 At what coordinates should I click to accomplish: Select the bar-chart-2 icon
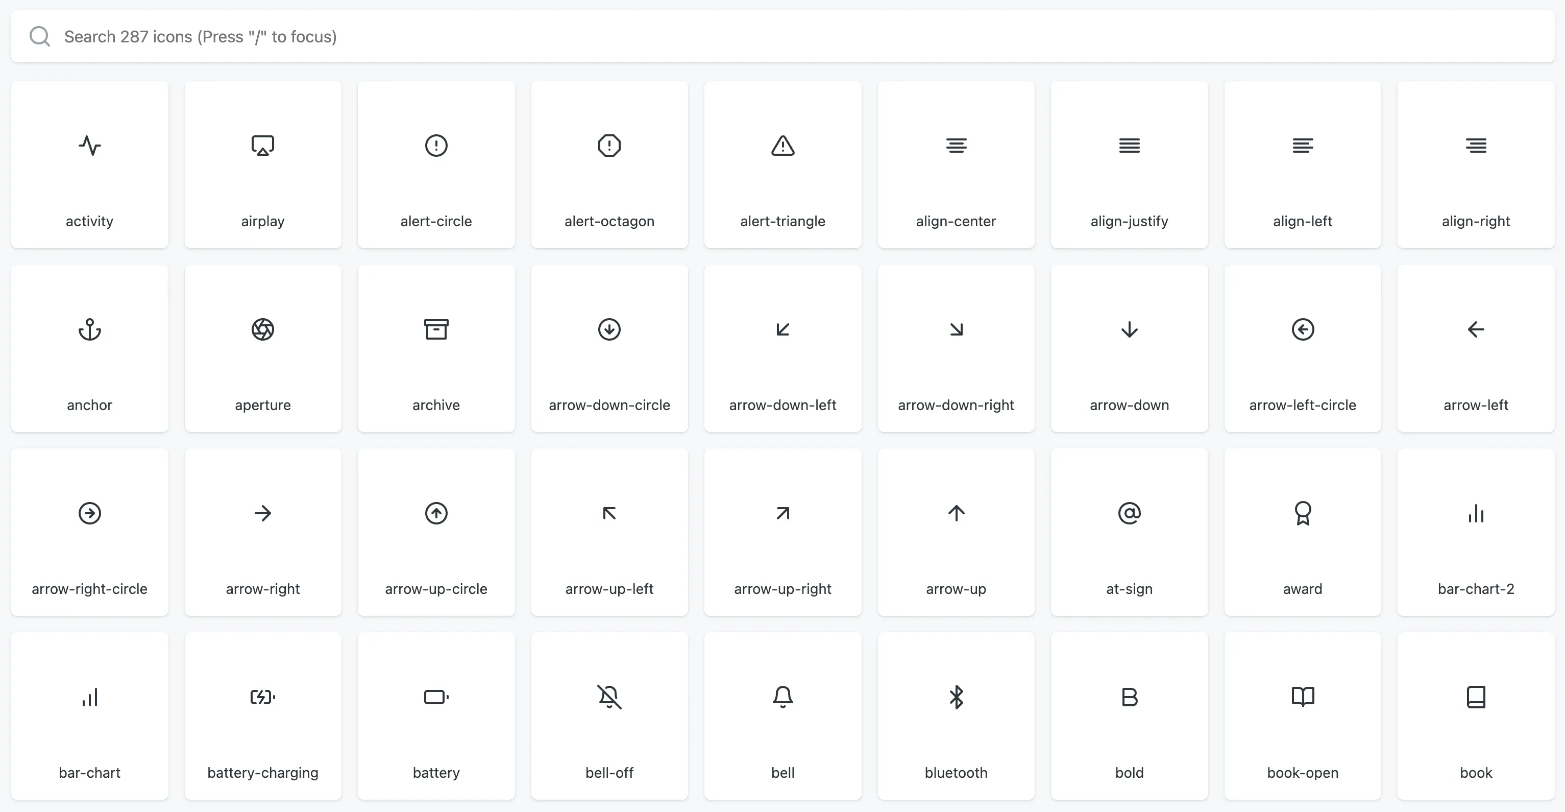point(1476,514)
